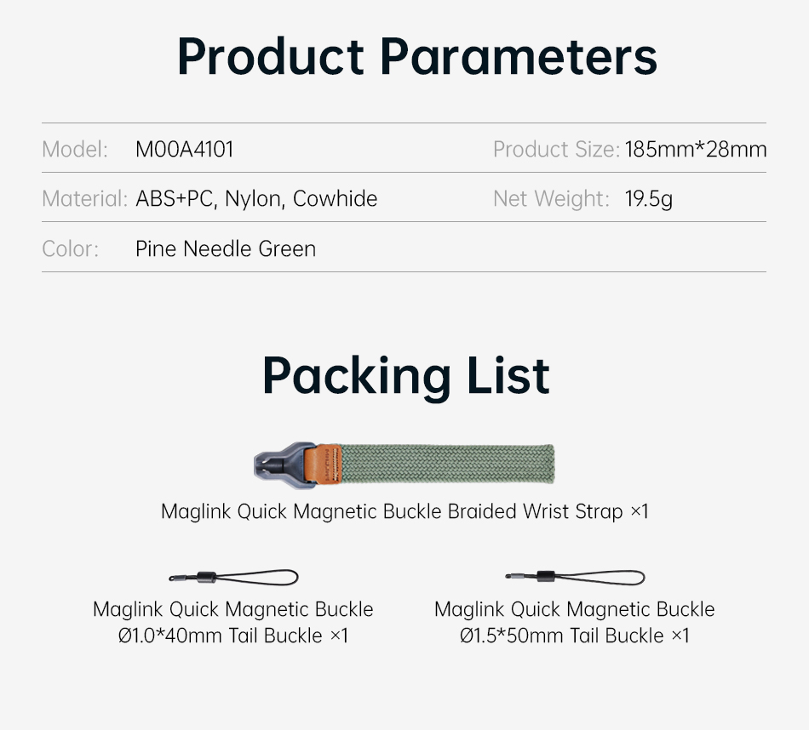The width and height of the screenshot is (809, 730).
Task: Click the Product Size: label
Action: [556, 150]
